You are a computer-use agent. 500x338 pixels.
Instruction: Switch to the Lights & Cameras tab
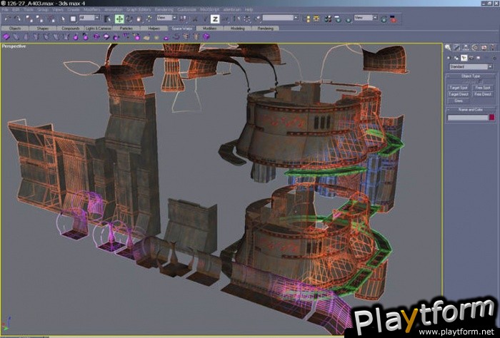(96, 28)
